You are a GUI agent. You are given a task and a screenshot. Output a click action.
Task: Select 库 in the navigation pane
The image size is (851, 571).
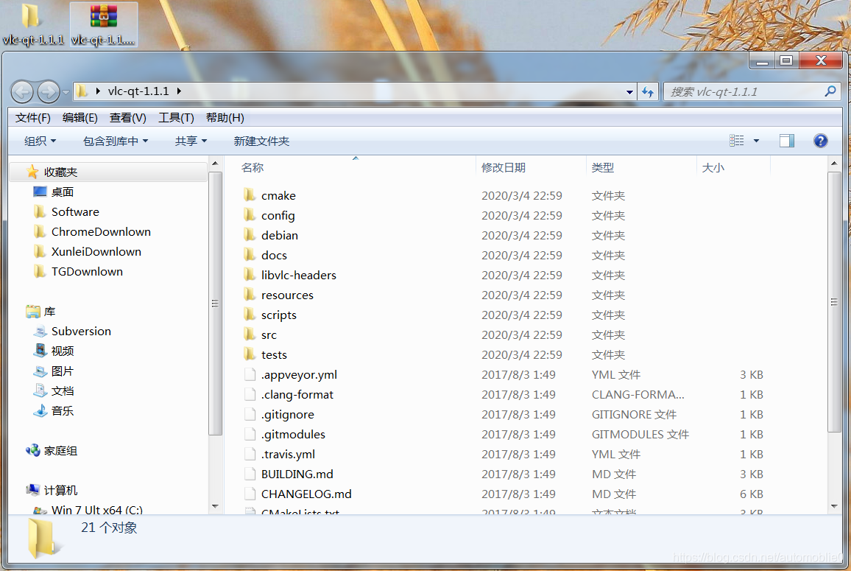[x=49, y=312]
